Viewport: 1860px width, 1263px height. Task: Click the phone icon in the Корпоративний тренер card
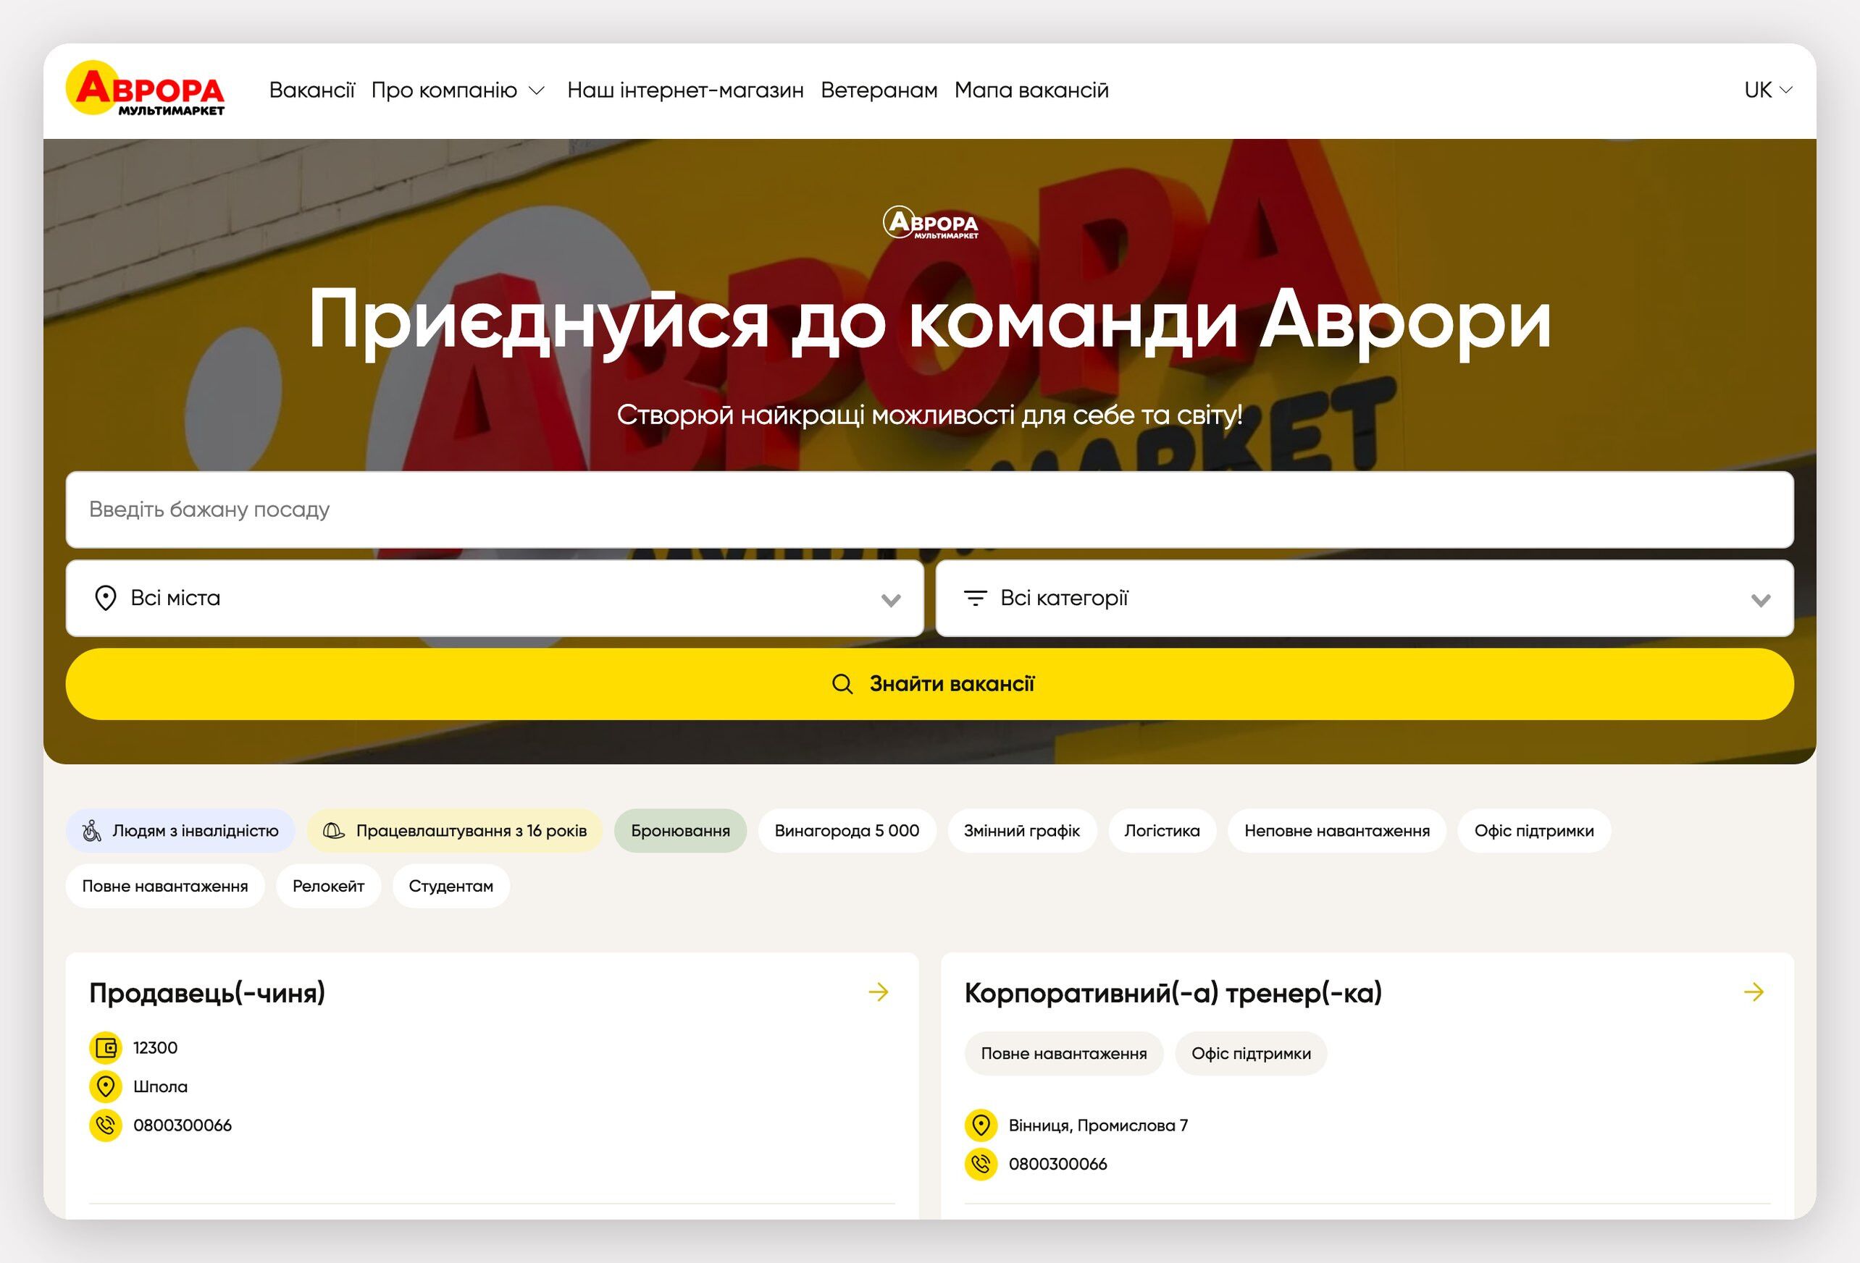tap(981, 1164)
